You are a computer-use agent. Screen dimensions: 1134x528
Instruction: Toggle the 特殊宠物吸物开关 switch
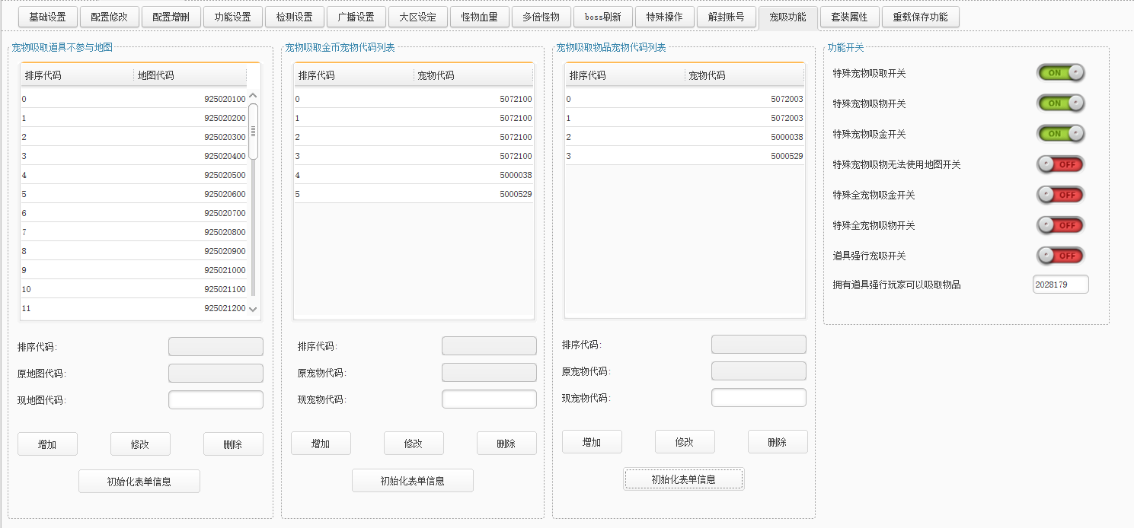point(1060,103)
